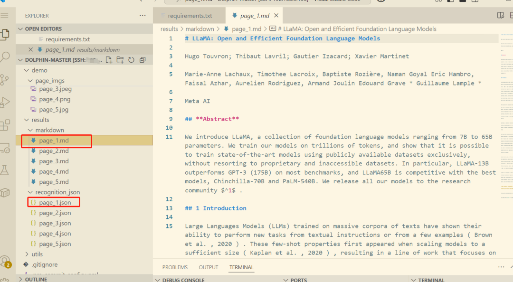Expand the utils folder
Viewport: 513px width, 282px height.
27,254
